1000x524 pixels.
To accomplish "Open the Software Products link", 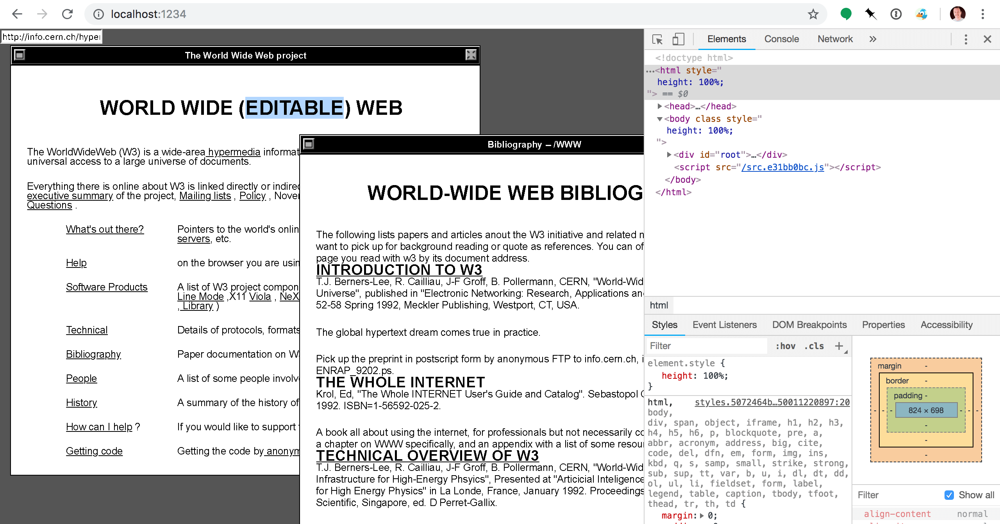I will 107,287.
